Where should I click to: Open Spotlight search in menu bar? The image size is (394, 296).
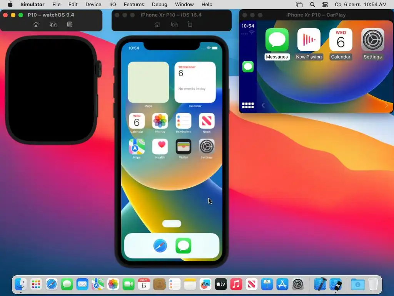point(312,5)
